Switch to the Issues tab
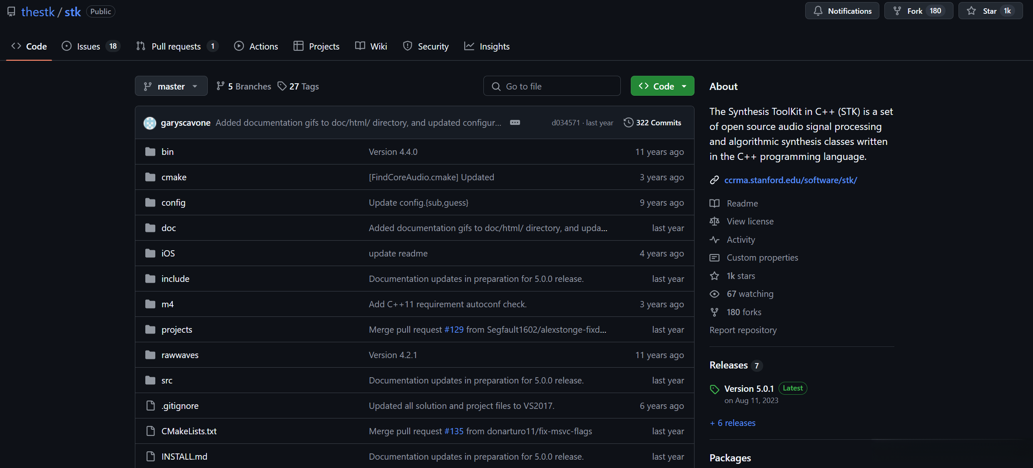Image resolution: width=1033 pixels, height=468 pixels. pos(89,46)
